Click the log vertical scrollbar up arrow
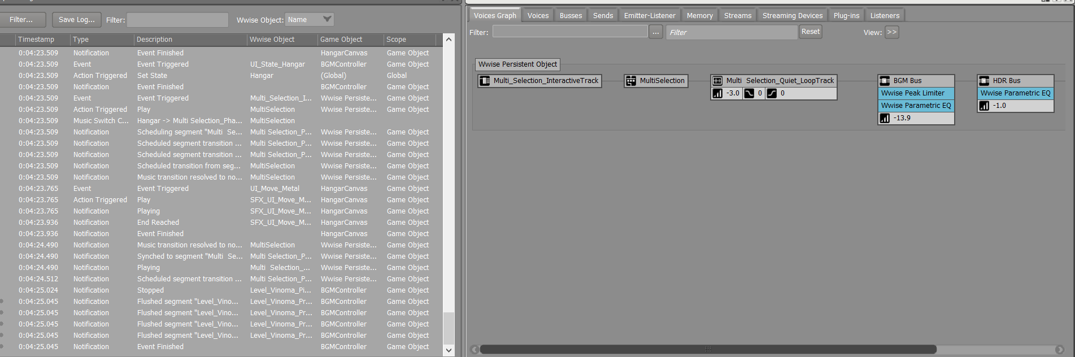The height and width of the screenshot is (357, 1075). point(449,40)
